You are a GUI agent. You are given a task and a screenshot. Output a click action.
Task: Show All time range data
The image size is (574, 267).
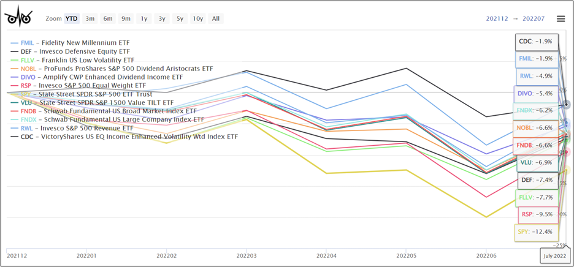pyautogui.click(x=216, y=18)
